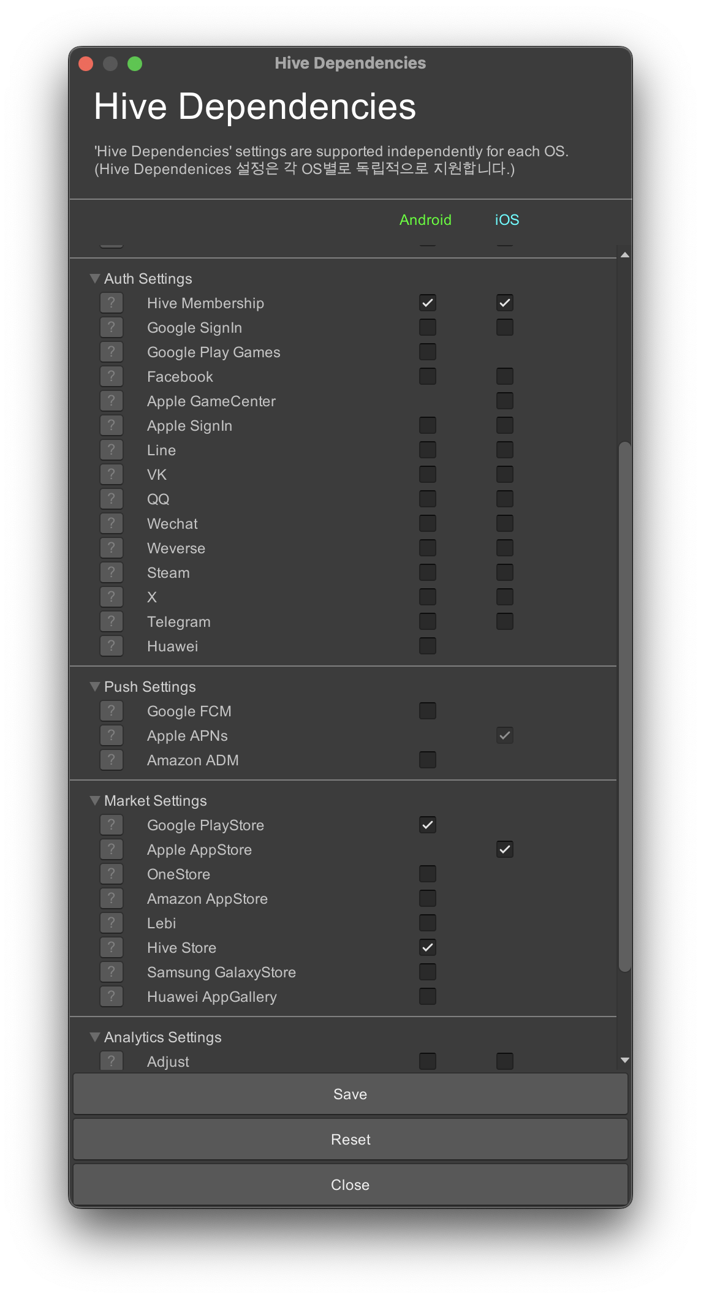Collapse the Push Settings section
701x1299 pixels.
coord(95,687)
